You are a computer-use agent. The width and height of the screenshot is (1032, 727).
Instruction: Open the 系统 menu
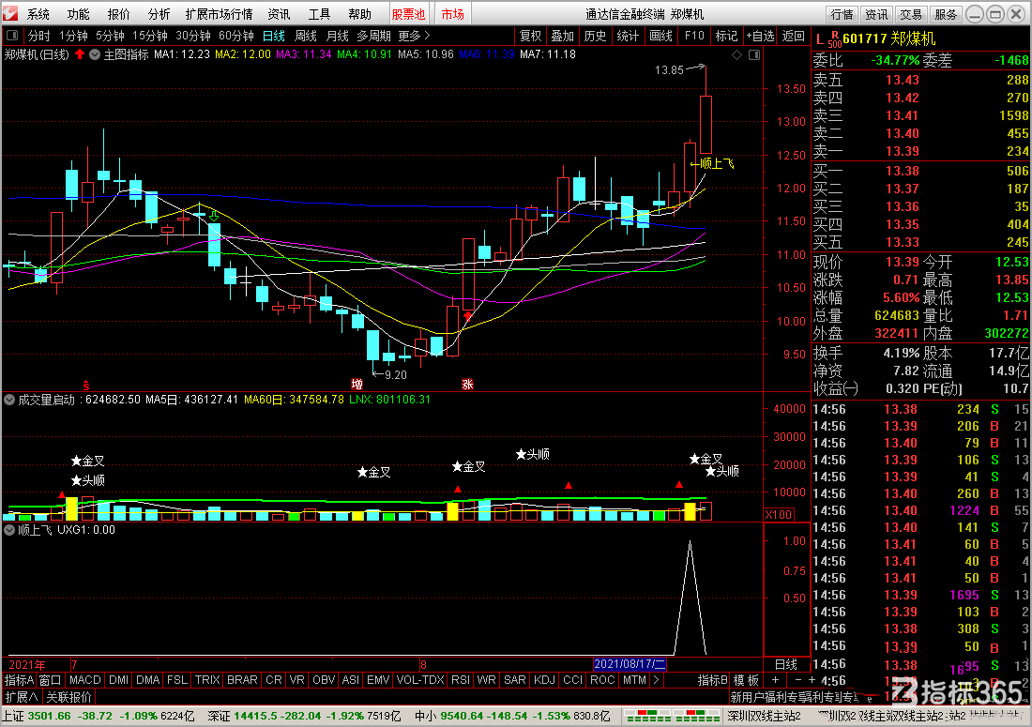point(38,14)
